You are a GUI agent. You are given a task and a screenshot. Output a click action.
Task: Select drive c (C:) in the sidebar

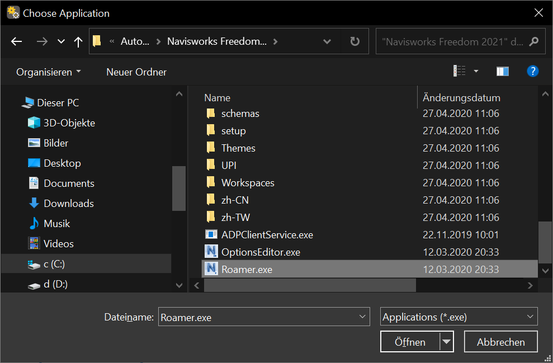(86, 264)
